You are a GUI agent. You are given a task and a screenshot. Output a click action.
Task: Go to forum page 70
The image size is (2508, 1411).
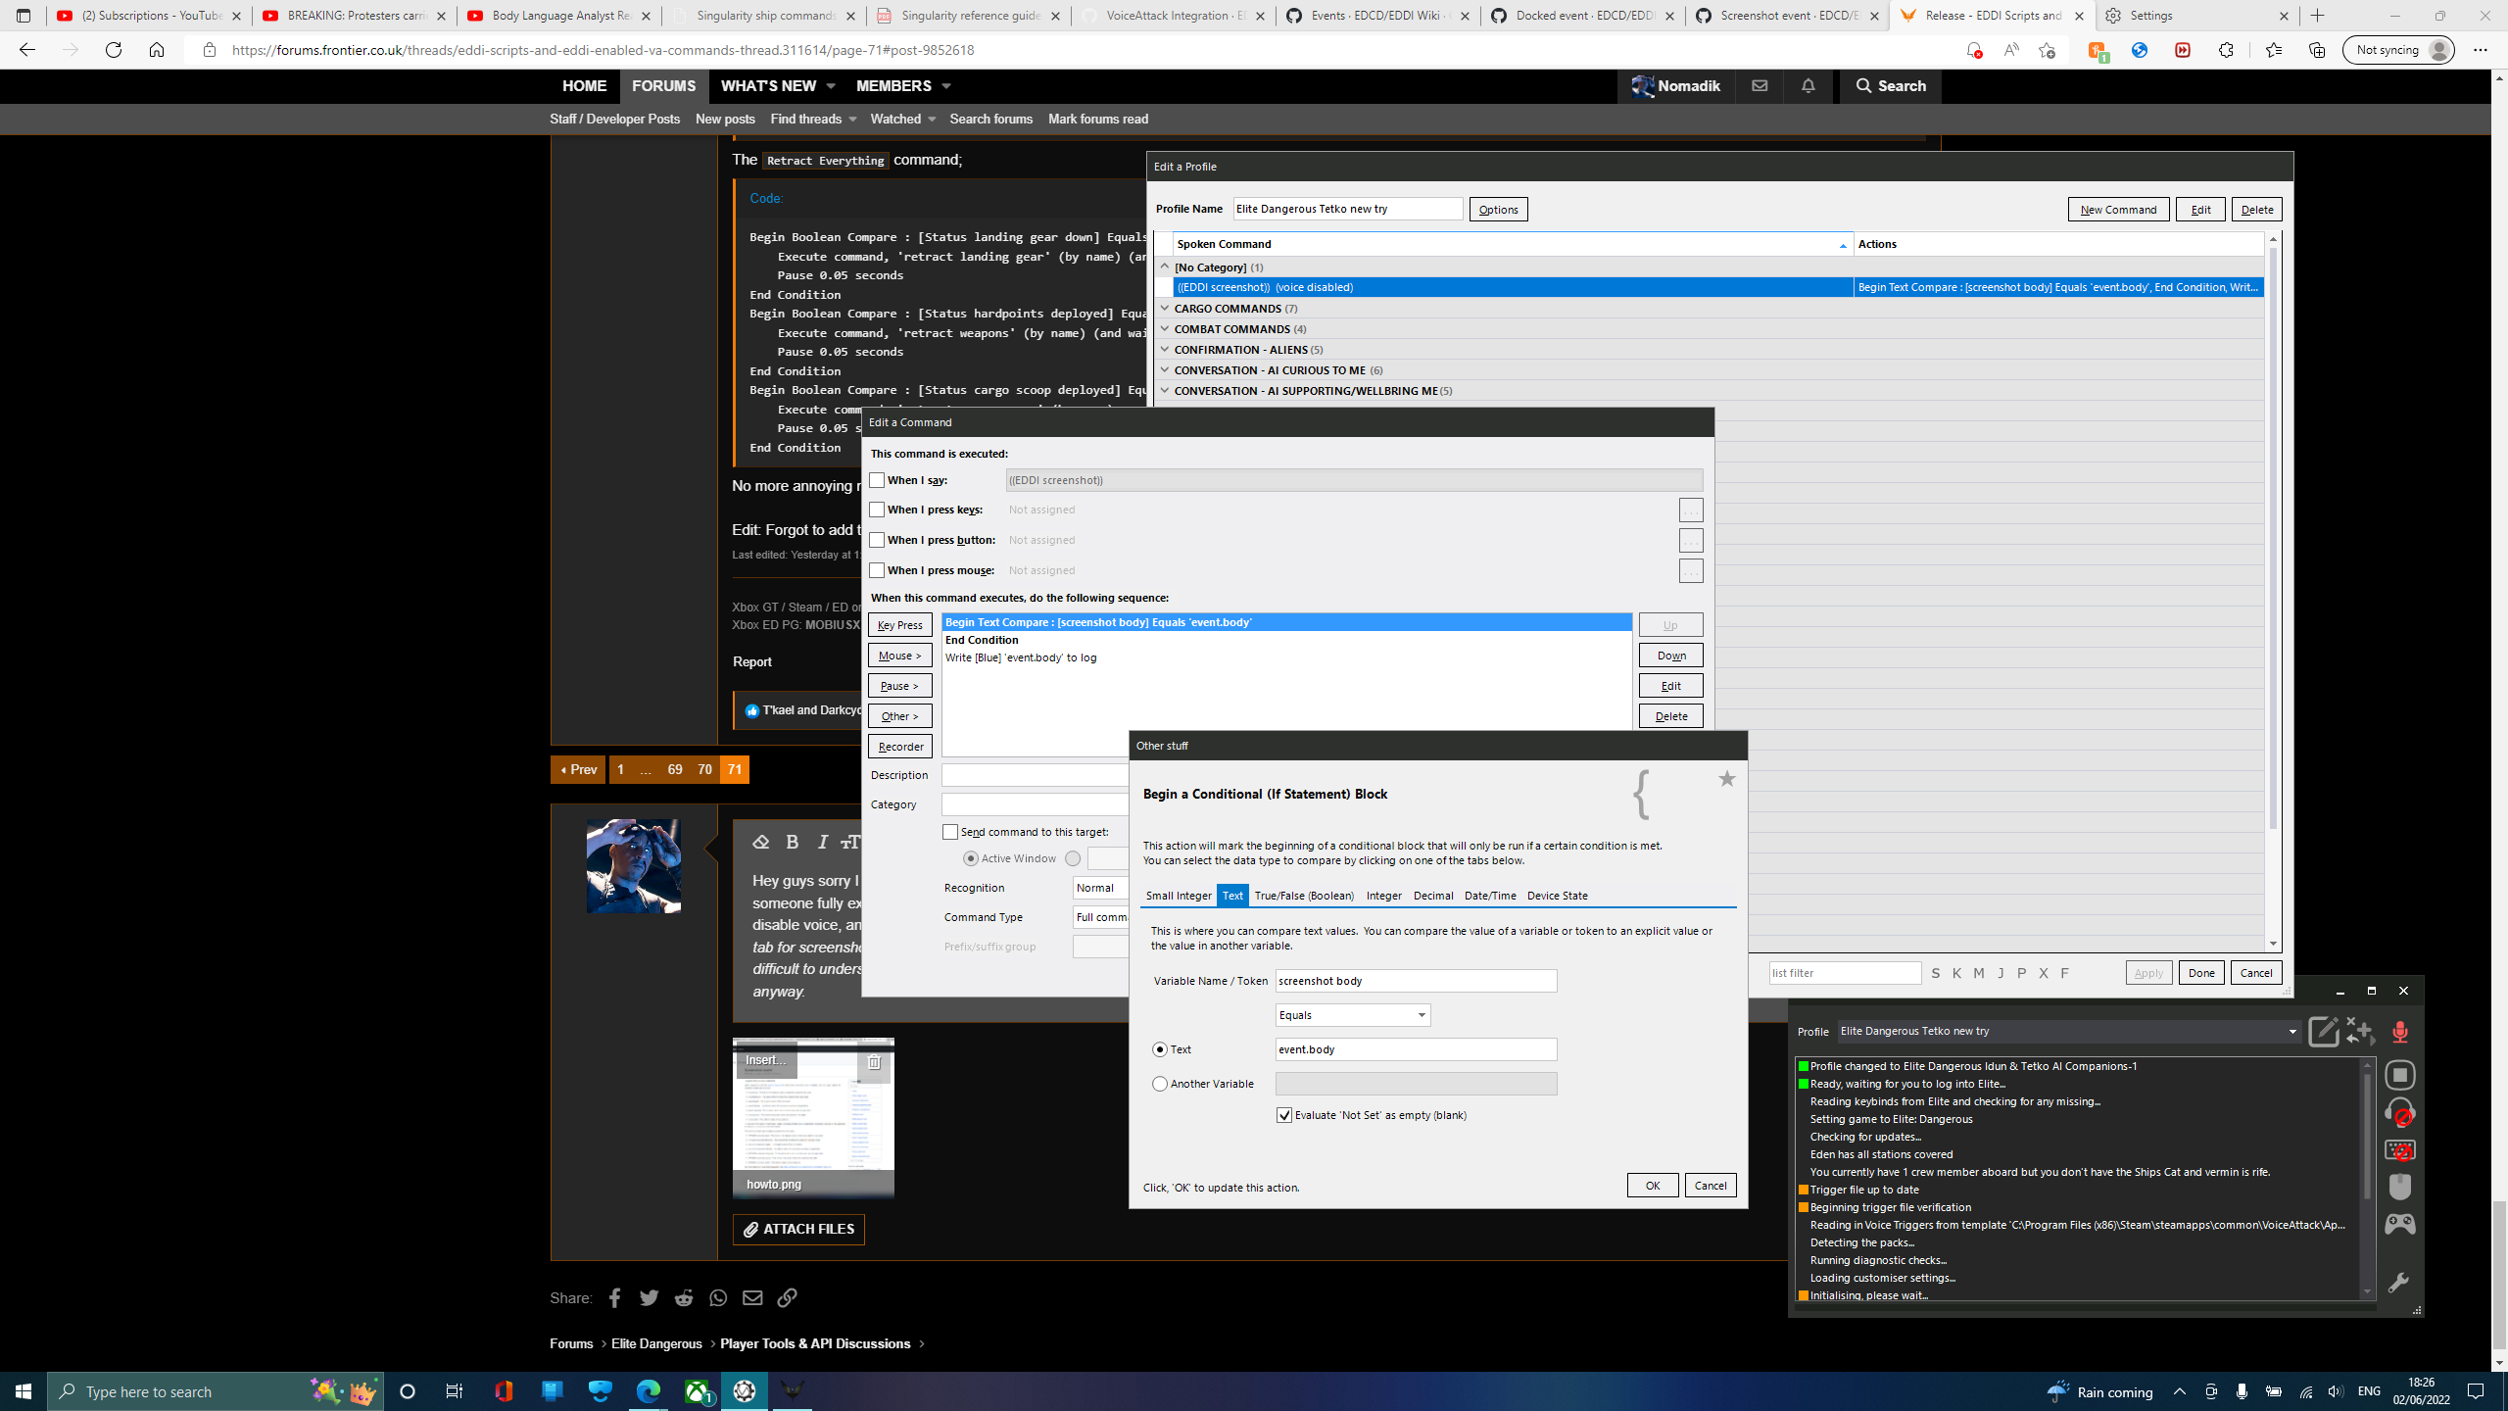click(704, 769)
